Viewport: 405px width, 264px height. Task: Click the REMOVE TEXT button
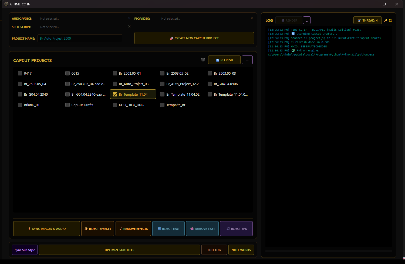point(202,228)
